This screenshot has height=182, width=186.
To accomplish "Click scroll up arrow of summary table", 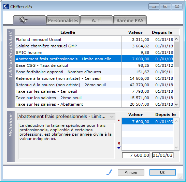I will (176, 39).
